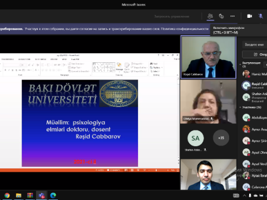Open the privacy policy link in banner
The height and width of the screenshot is (200, 267).
coord(185,29)
